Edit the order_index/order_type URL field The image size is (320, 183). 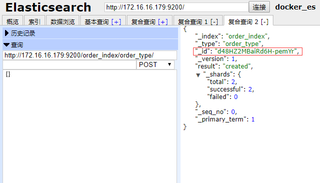click(x=90, y=55)
